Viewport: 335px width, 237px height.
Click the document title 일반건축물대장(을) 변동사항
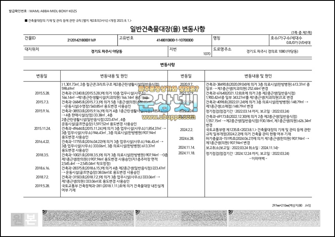[167, 29]
